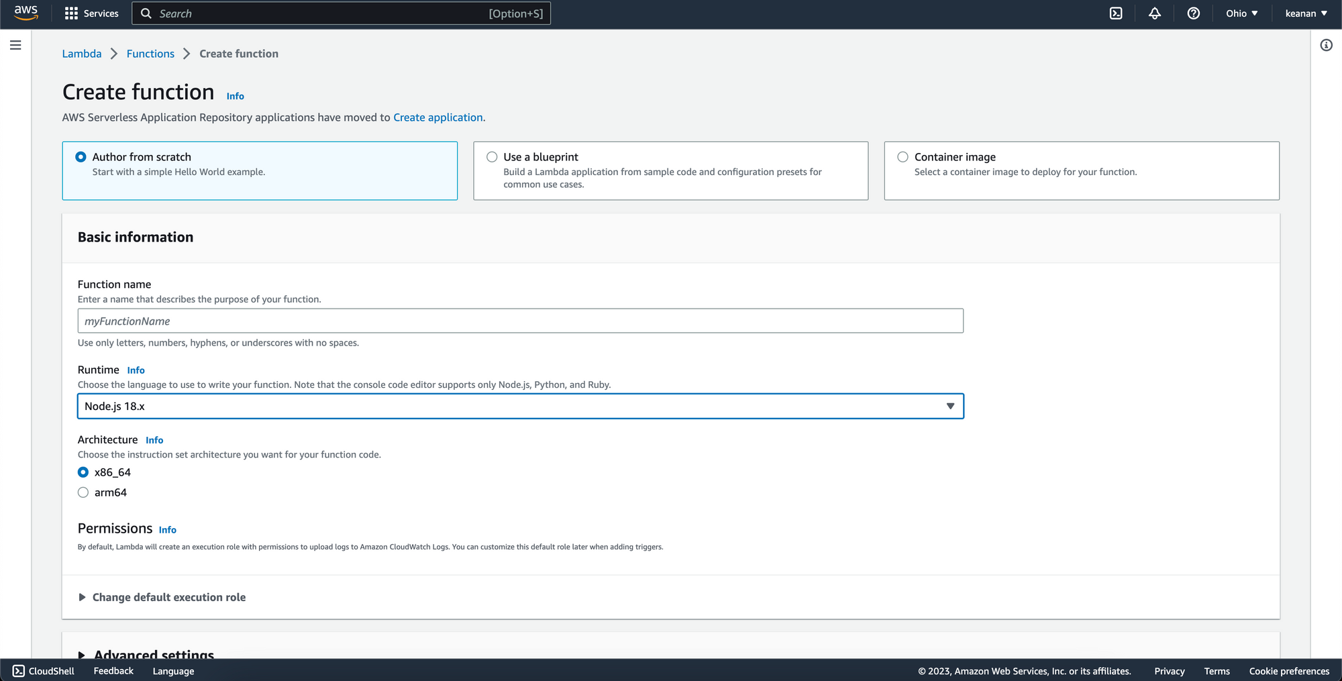The width and height of the screenshot is (1342, 681).
Task: Open the info panel icon at right
Action: tap(1327, 45)
